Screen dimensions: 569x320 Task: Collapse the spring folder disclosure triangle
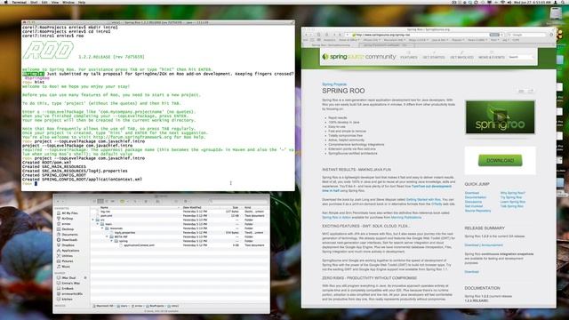[112, 241]
